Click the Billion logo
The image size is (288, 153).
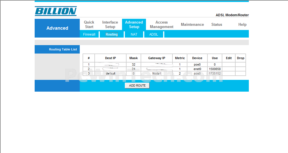click(56, 11)
